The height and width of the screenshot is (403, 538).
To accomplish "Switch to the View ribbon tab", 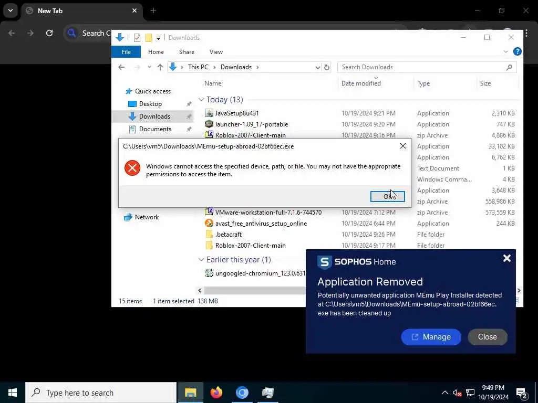I will 216,52.
